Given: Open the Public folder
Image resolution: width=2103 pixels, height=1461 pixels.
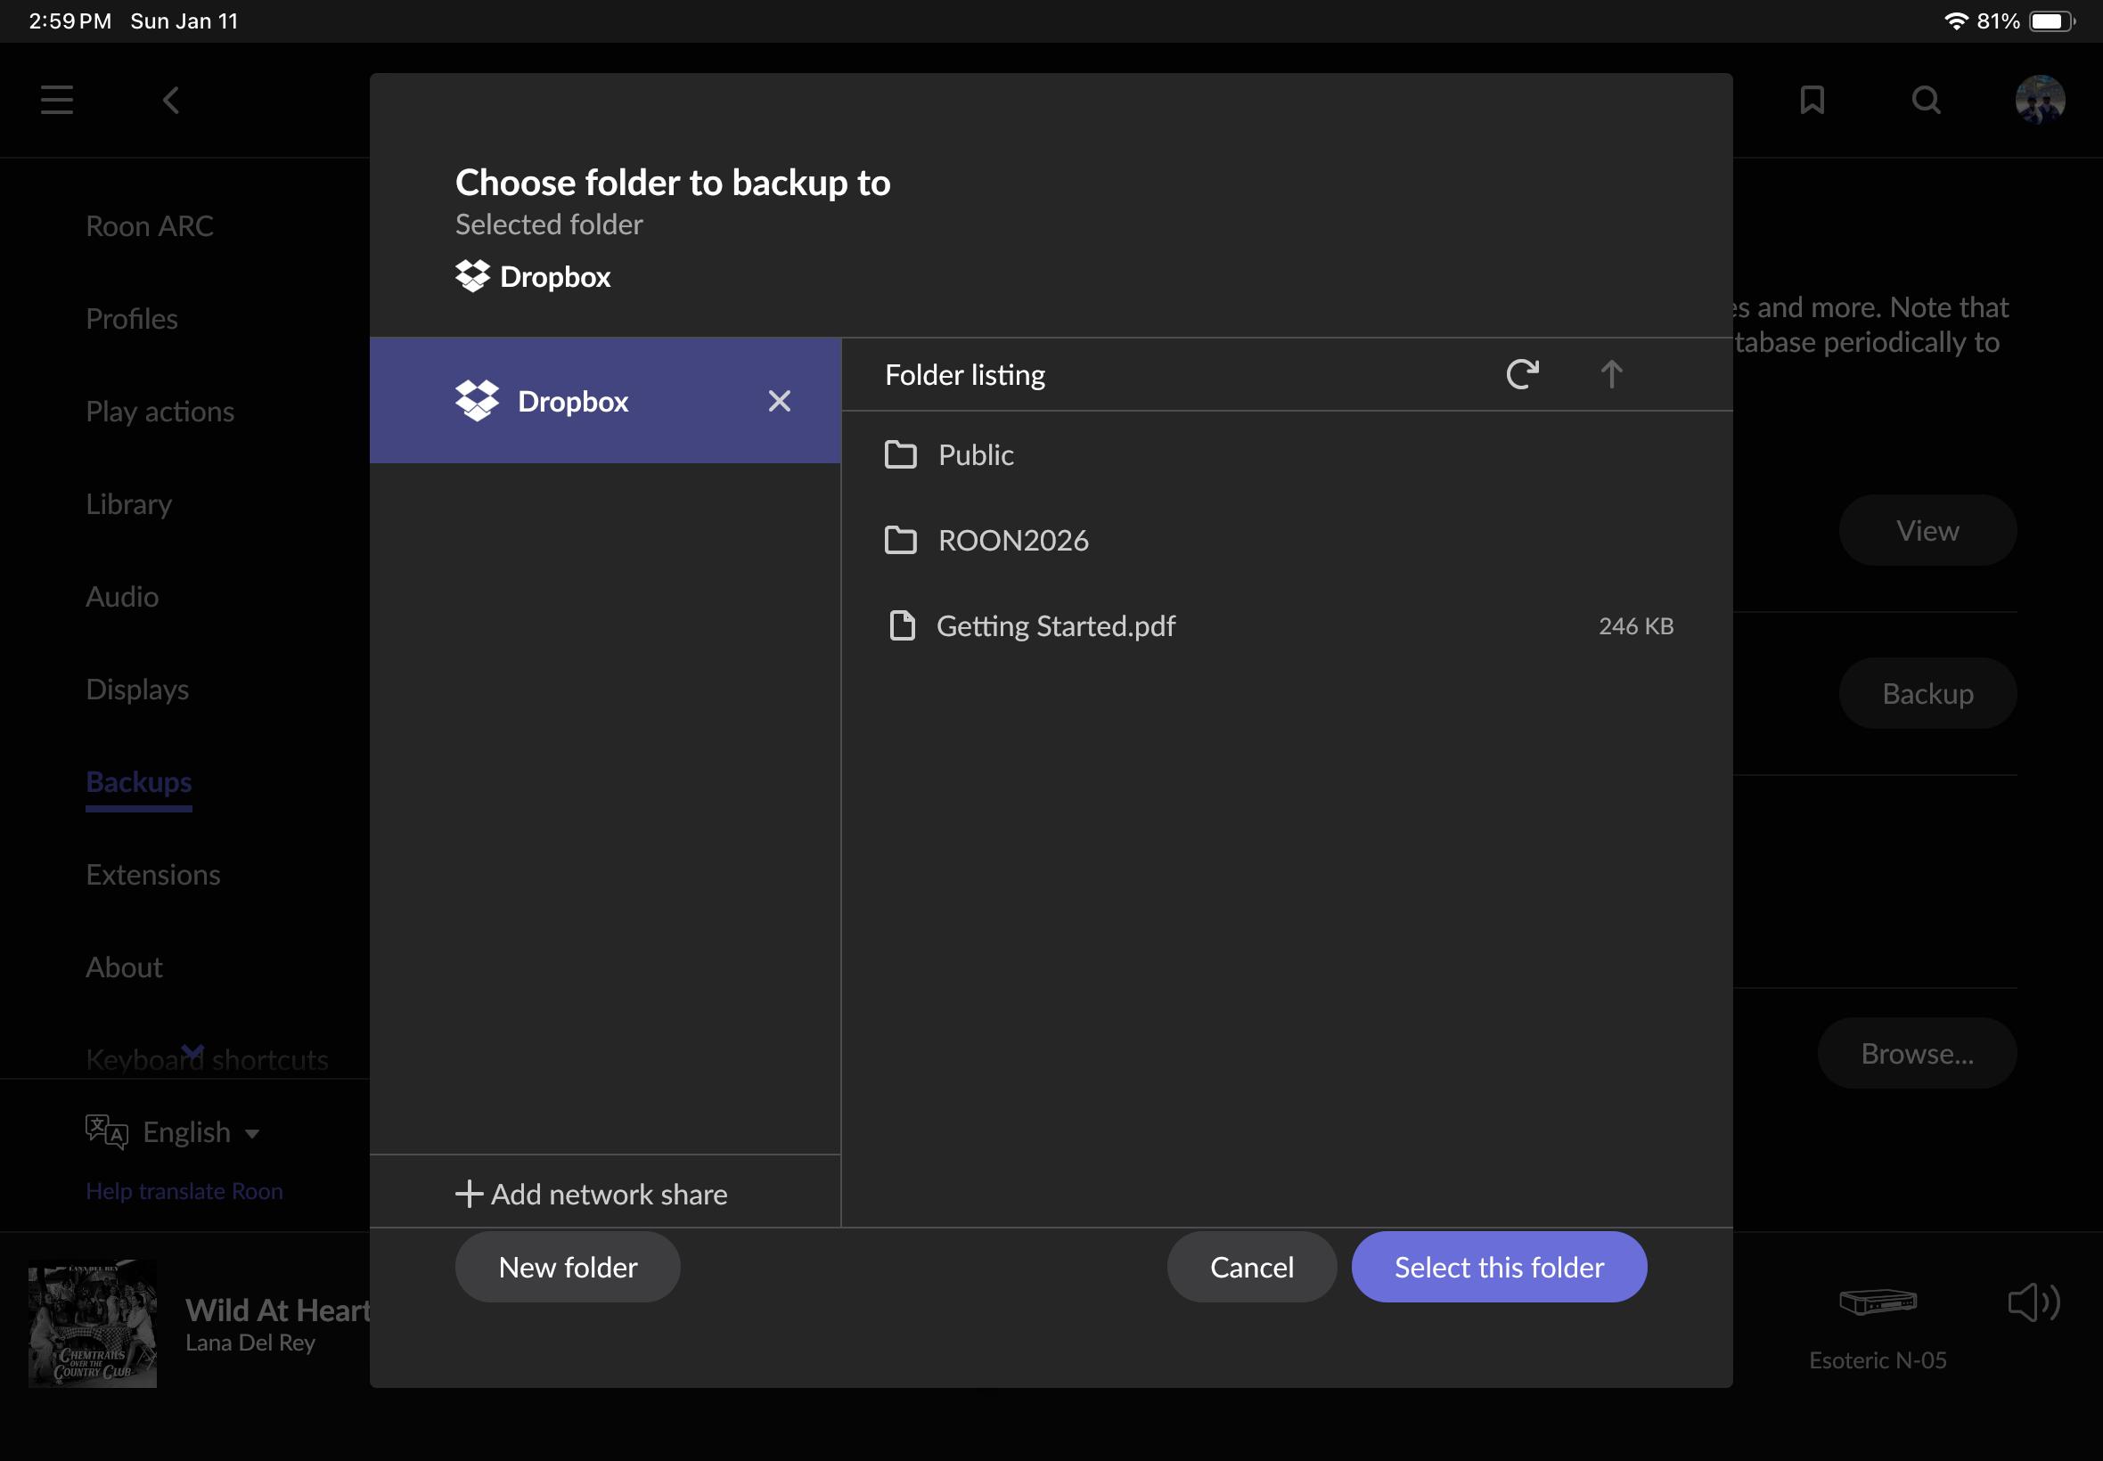Looking at the screenshot, I should click(x=976, y=455).
